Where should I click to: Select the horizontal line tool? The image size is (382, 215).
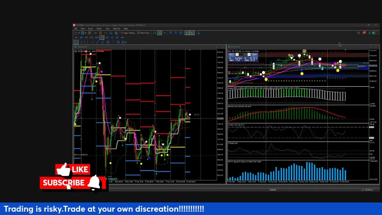(93, 42)
